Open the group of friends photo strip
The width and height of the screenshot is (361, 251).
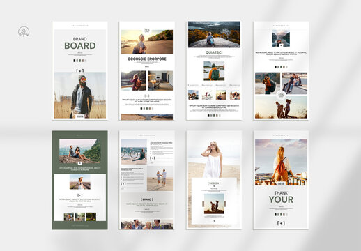(x=147, y=224)
